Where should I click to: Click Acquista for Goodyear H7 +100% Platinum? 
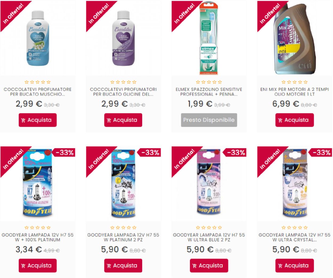coord(38,265)
